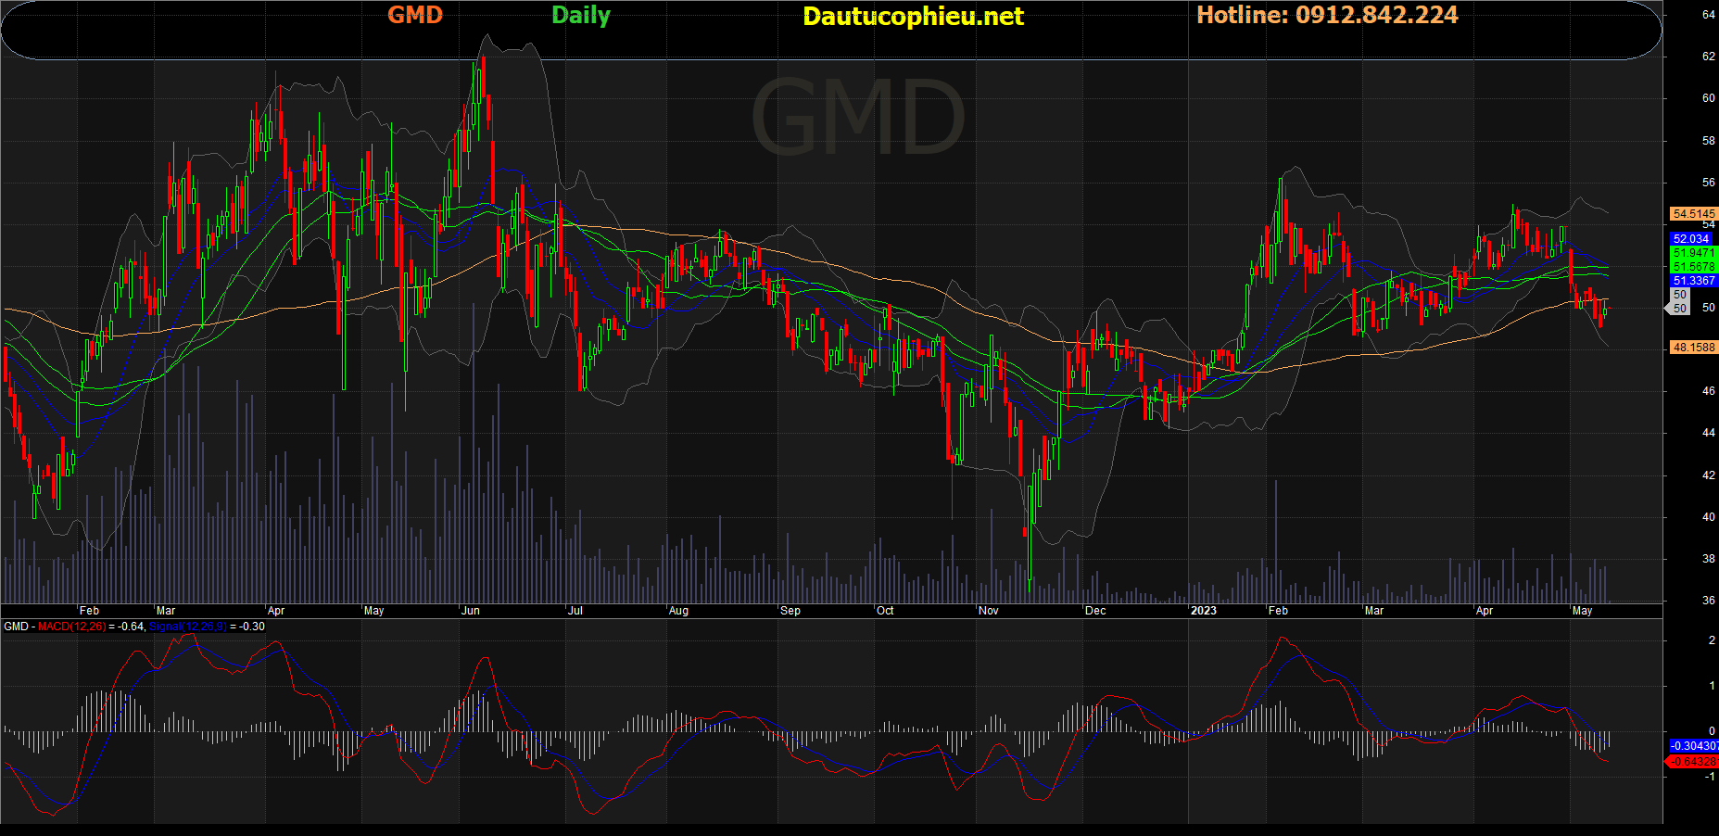Click the 2 value on MACD axis
The height and width of the screenshot is (836, 1719).
pyautogui.click(x=1712, y=640)
